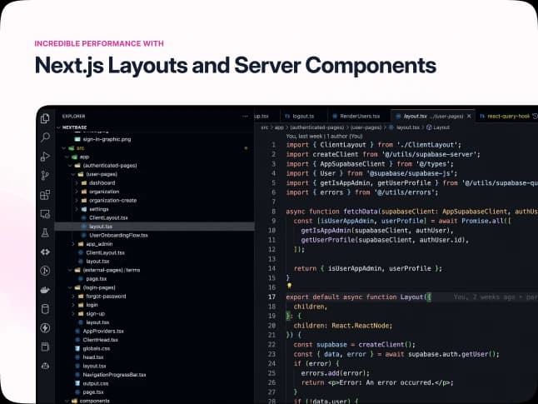The image size is (538, 404).
Task: Open ClientHead.tsx file
Action: [100, 340]
